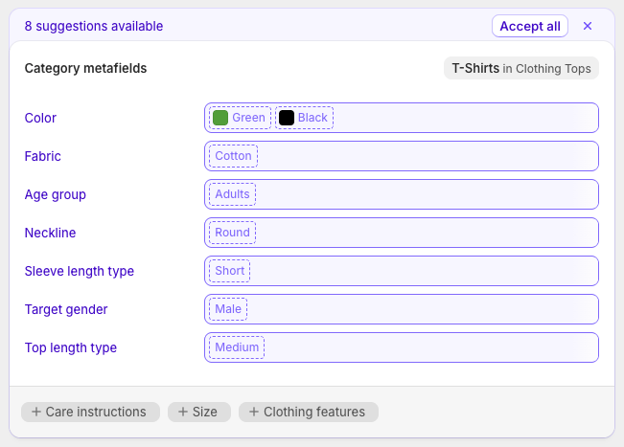Image resolution: width=624 pixels, height=447 pixels.
Task: Accept the Cotton fabric suggestion
Action: coord(233,156)
